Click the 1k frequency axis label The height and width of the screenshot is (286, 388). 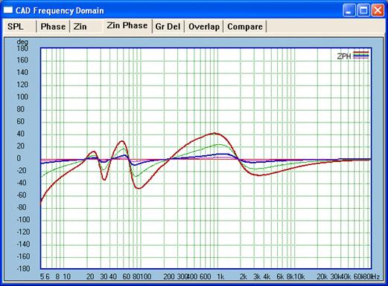click(220, 276)
